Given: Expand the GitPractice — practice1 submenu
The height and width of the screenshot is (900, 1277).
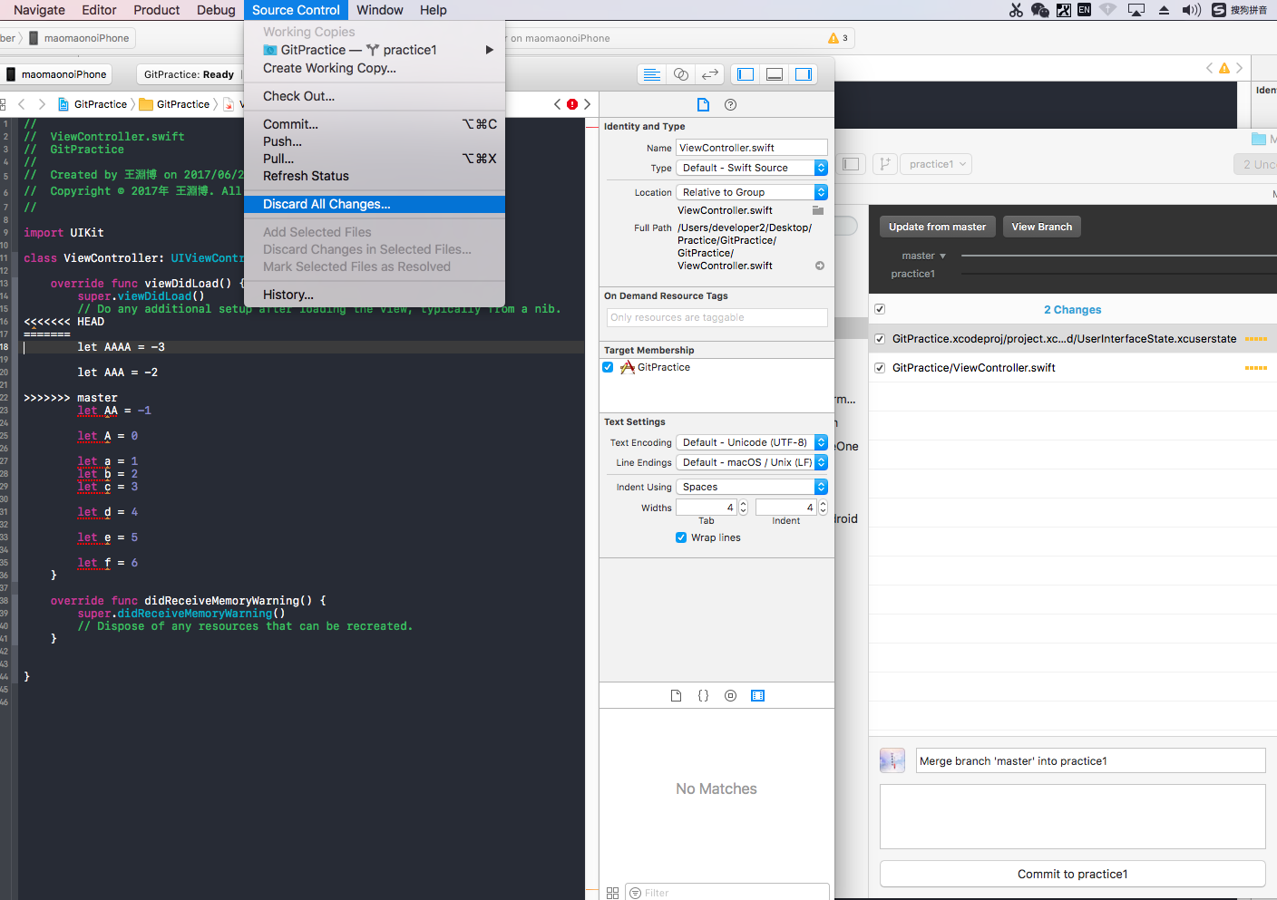Looking at the screenshot, I should 375,50.
